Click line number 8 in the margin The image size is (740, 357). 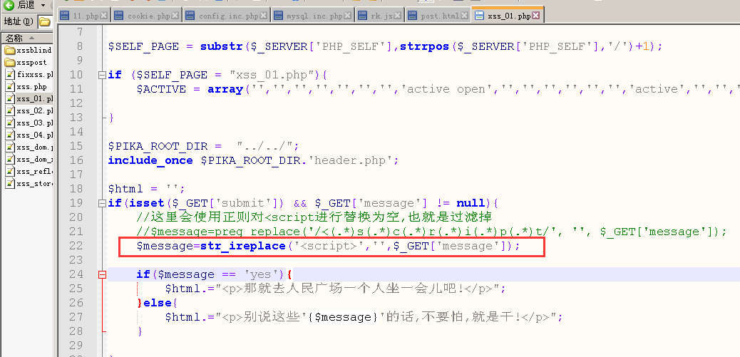(79, 46)
